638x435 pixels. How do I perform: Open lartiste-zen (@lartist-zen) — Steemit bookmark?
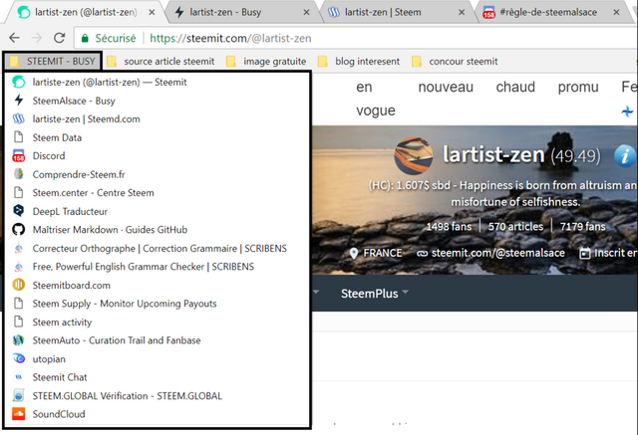tap(157, 82)
